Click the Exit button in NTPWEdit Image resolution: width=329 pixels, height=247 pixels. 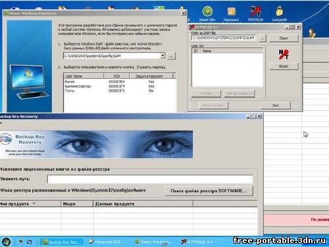pyautogui.click(x=276, y=105)
